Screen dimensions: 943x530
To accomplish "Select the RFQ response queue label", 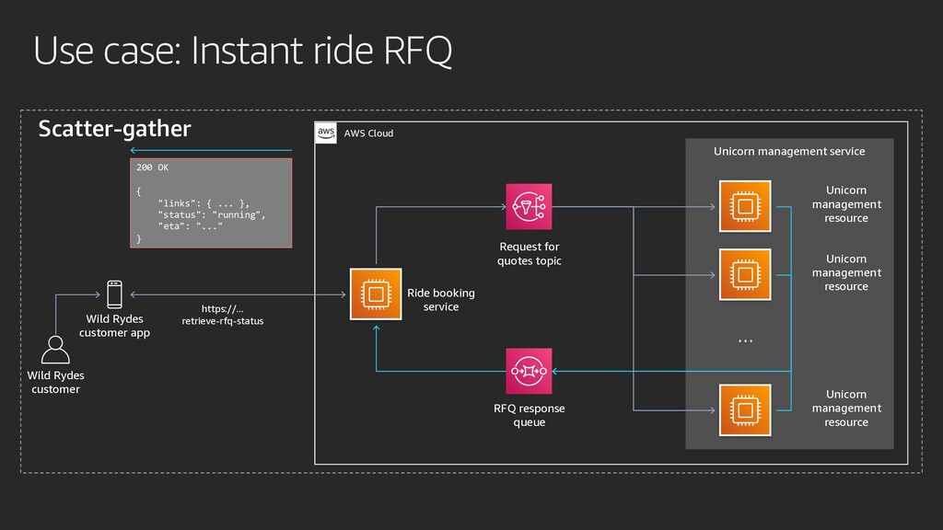I will (530, 415).
